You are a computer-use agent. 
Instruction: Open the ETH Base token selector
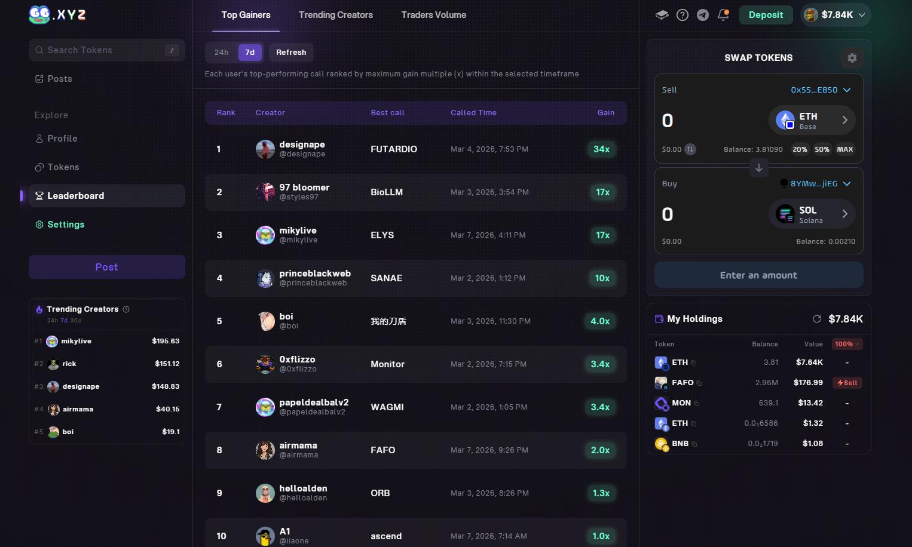pos(812,121)
